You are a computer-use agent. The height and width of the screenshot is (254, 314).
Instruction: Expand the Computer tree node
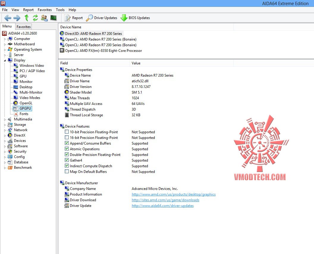tap(5, 39)
